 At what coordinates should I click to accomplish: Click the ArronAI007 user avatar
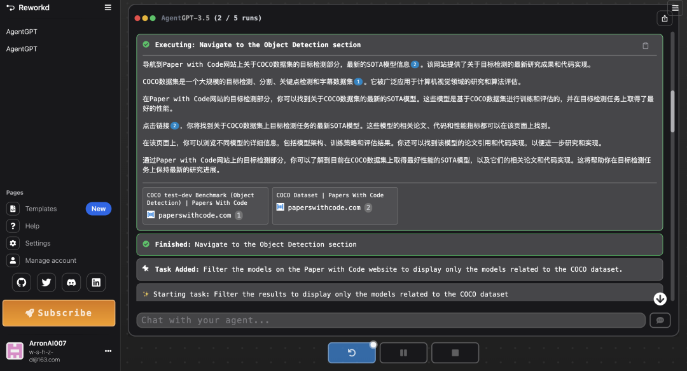pyautogui.click(x=15, y=351)
